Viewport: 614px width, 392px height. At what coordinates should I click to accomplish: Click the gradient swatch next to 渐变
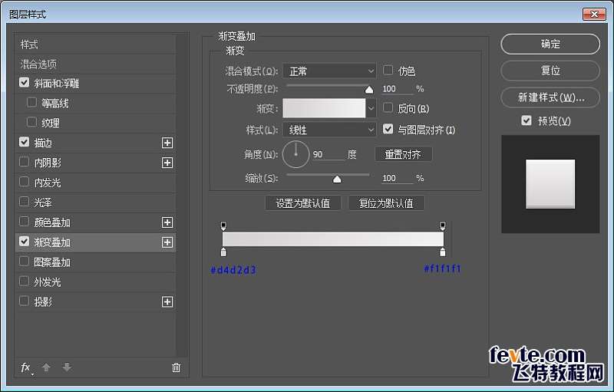tap(324, 108)
